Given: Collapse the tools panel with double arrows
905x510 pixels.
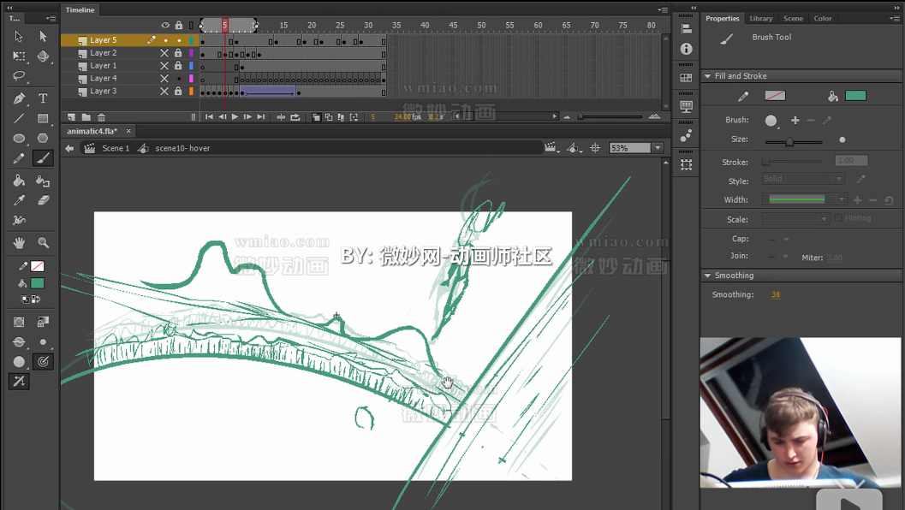Looking at the screenshot, I should click(x=9, y=8).
